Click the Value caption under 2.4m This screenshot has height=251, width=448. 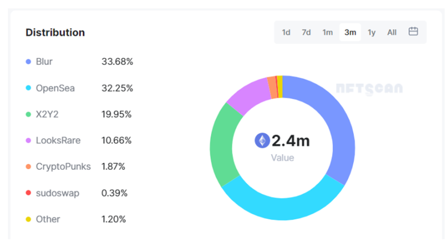pyautogui.click(x=282, y=158)
